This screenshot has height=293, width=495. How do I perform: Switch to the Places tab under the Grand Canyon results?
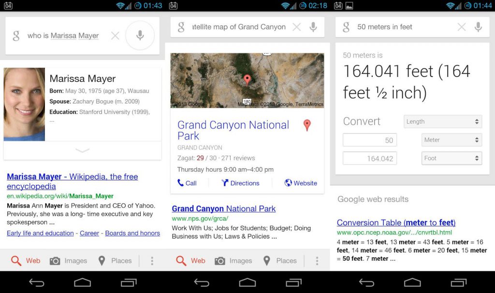279,261
